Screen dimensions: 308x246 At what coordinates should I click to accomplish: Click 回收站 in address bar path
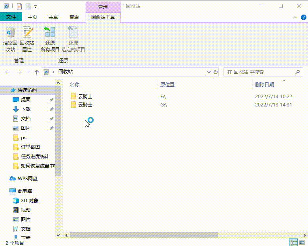(x=66, y=72)
